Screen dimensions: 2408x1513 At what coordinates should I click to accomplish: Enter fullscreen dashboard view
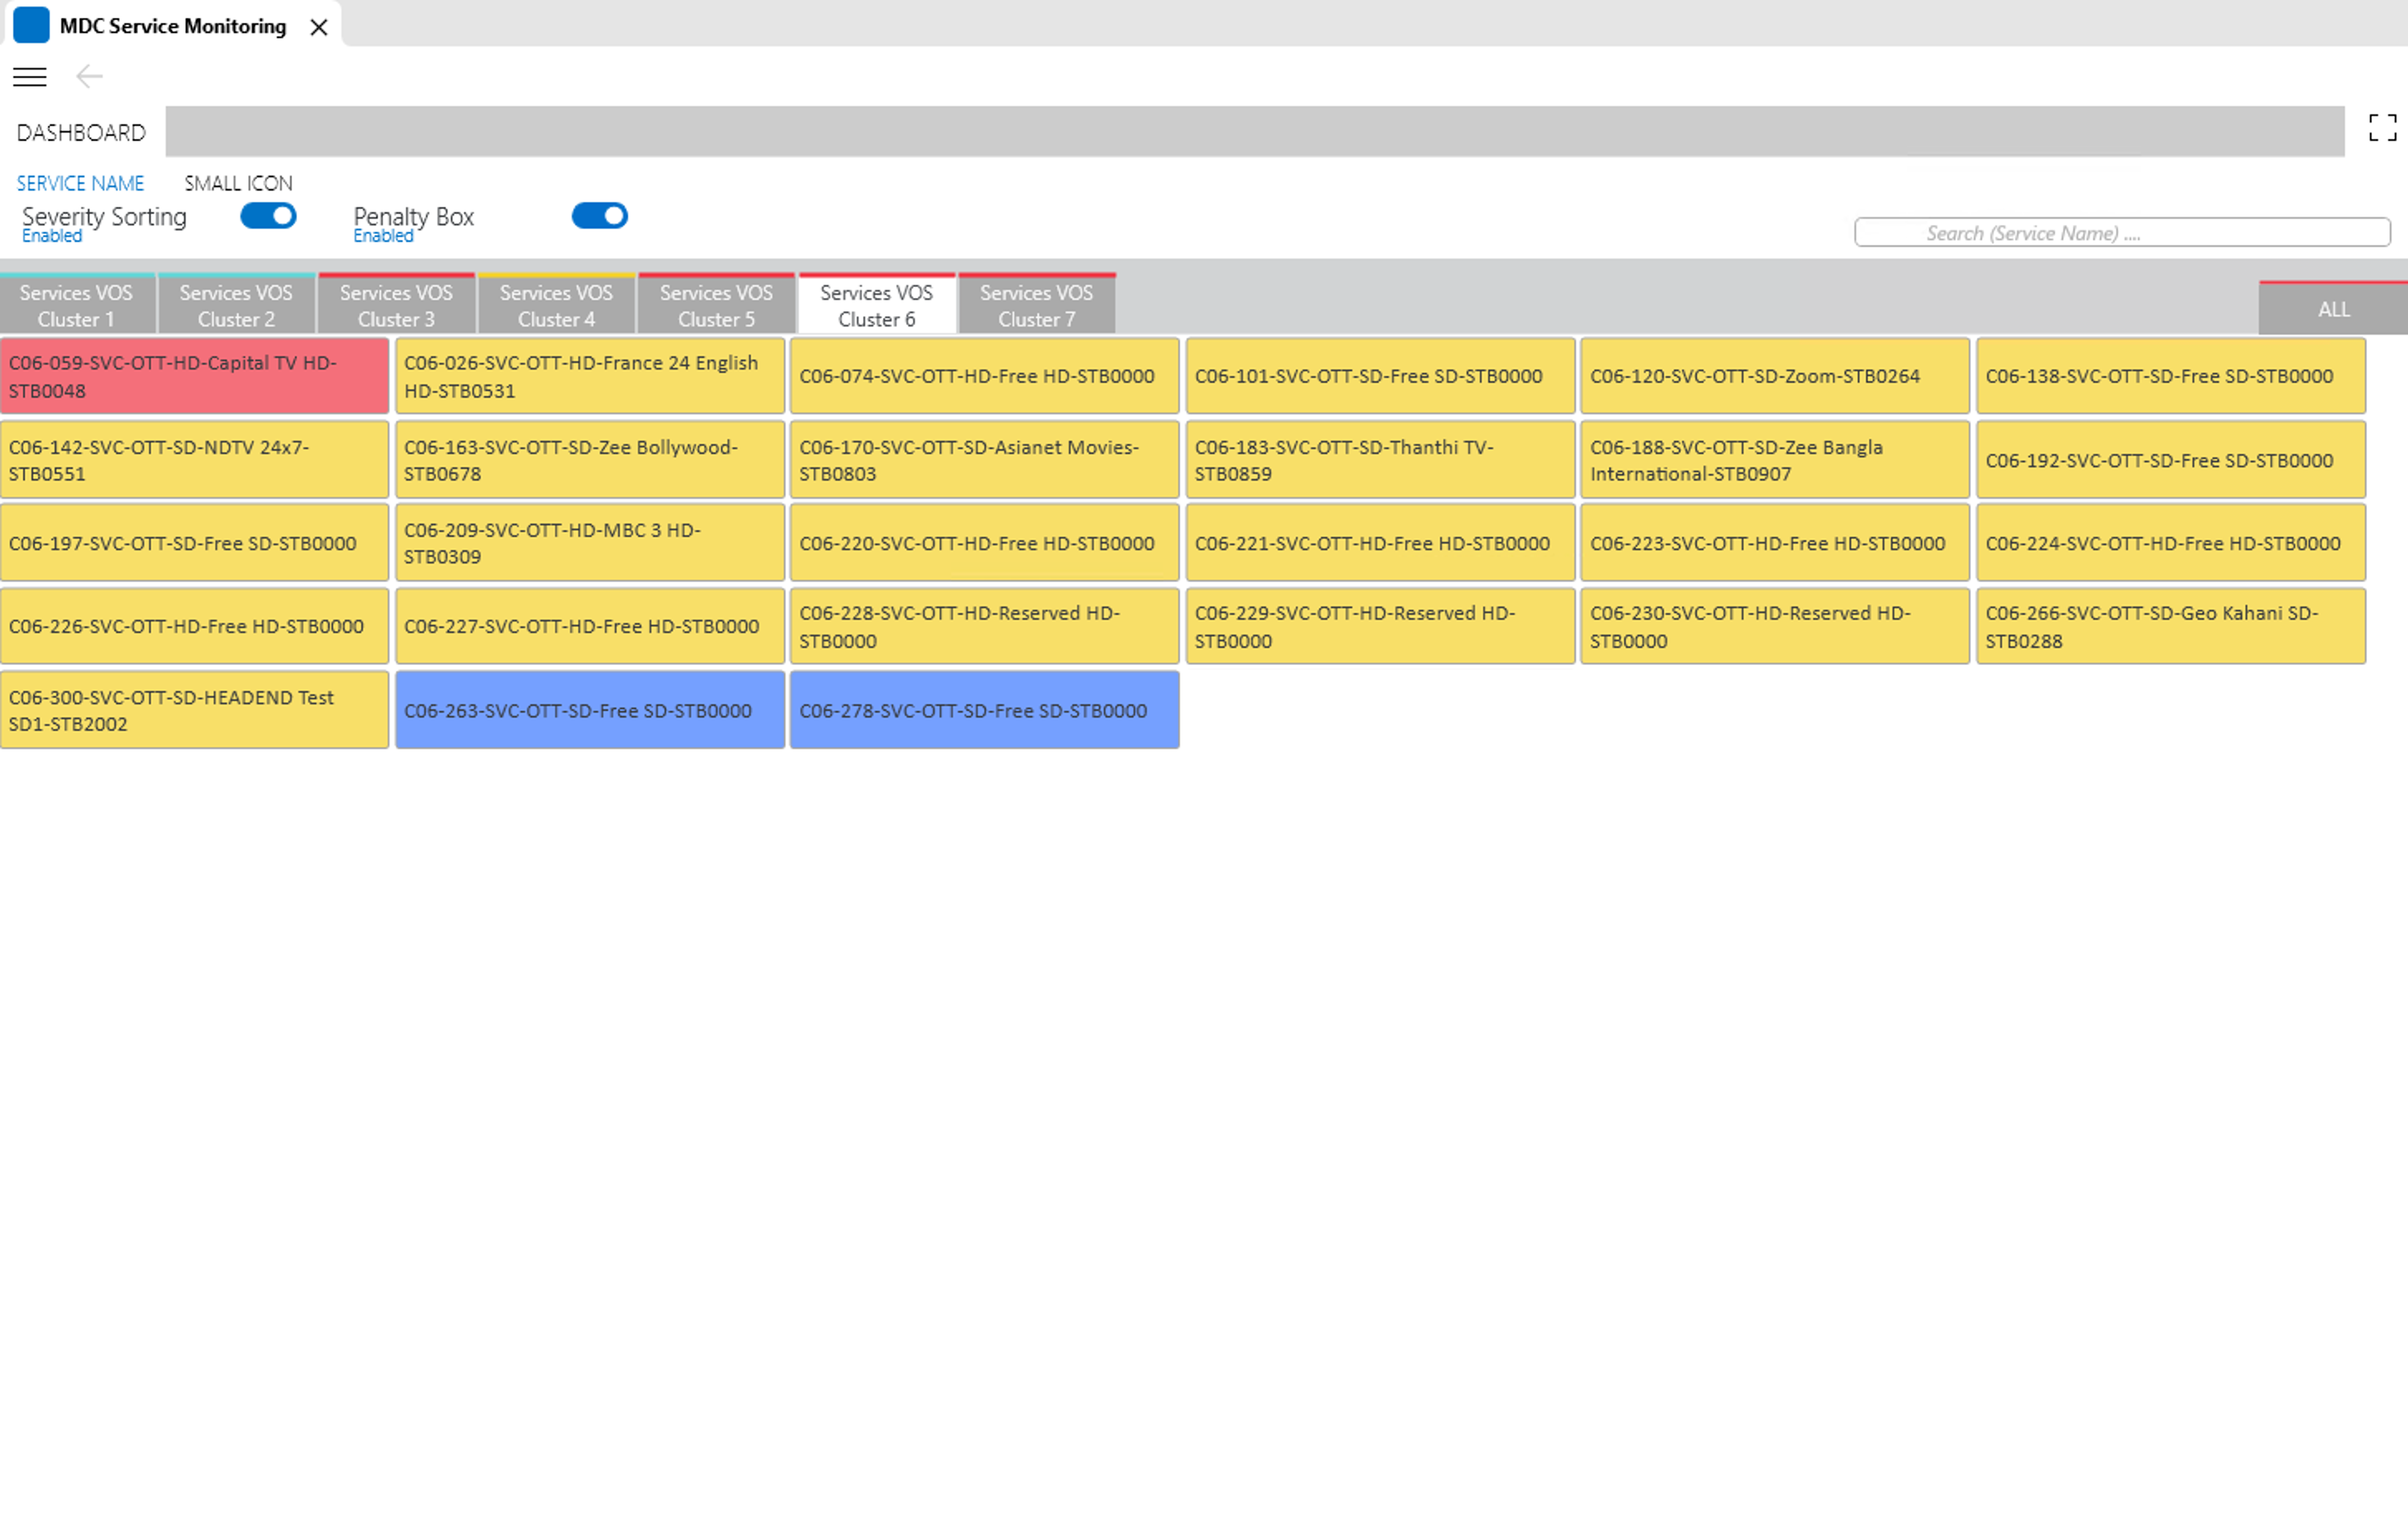pyautogui.click(x=2382, y=128)
